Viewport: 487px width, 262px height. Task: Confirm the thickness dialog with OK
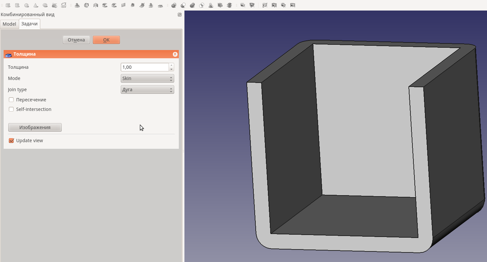[x=106, y=39]
